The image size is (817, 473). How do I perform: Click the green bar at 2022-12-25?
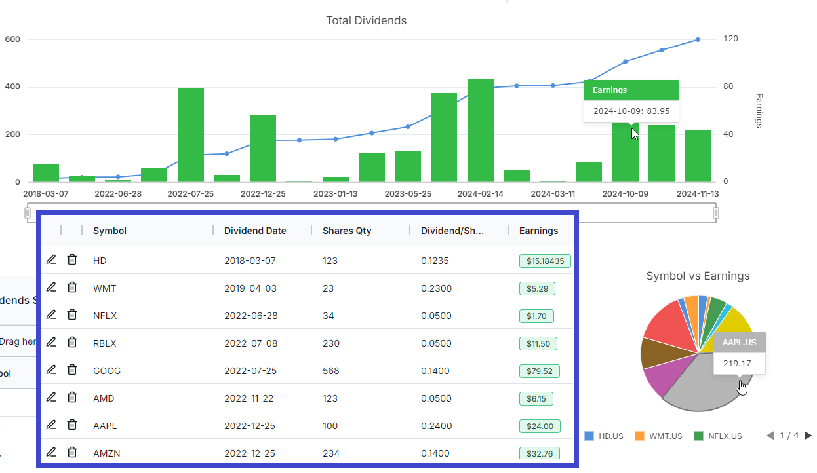[263, 149]
